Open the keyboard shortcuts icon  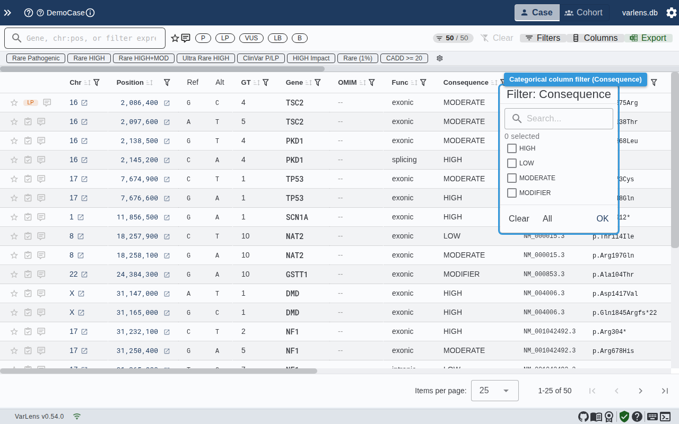653,417
